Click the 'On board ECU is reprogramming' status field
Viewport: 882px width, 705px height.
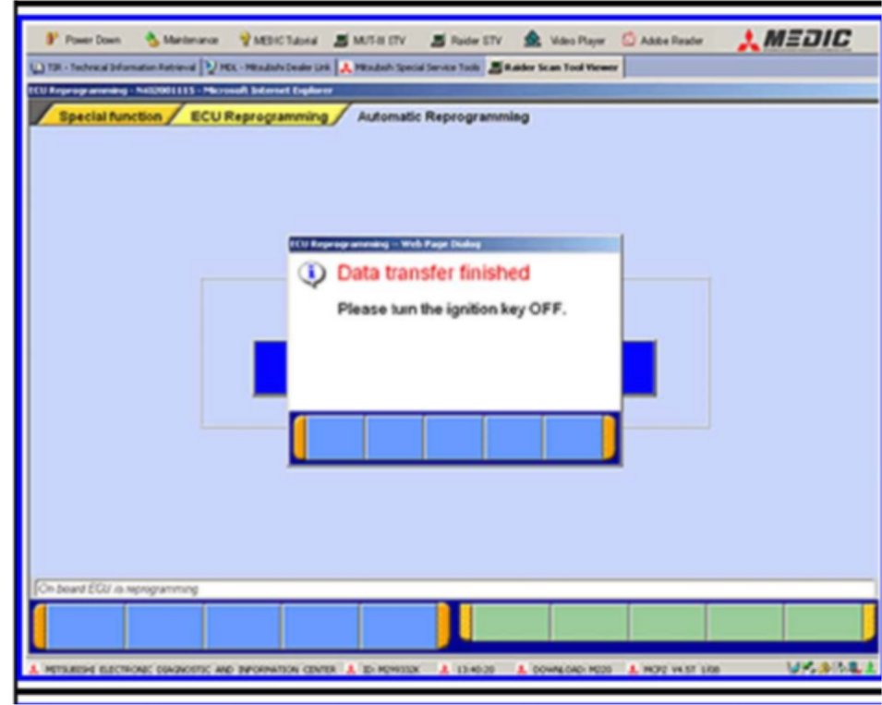[x=453, y=589]
